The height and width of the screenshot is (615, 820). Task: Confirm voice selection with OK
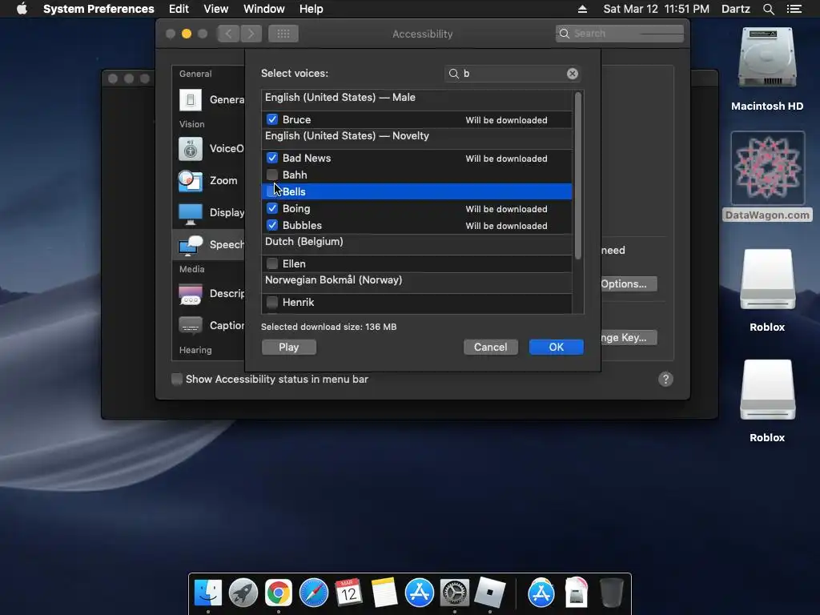pyautogui.click(x=557, y=348)
